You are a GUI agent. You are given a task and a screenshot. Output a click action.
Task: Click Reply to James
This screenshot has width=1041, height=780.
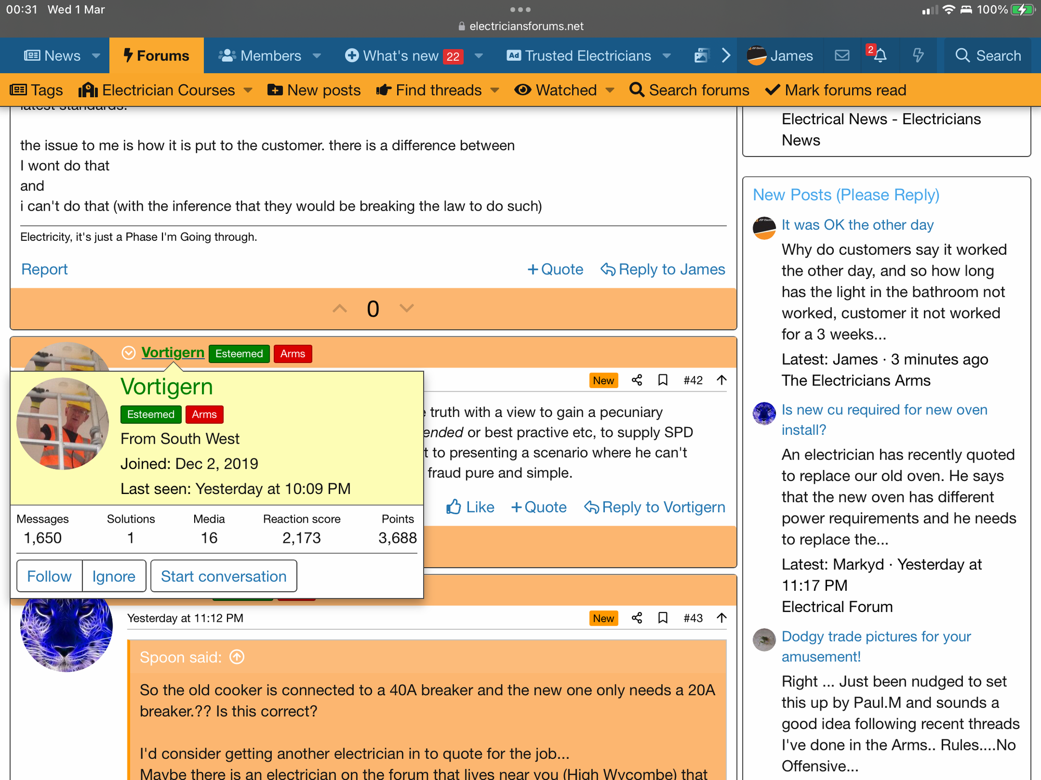click(x=663, y=269)
